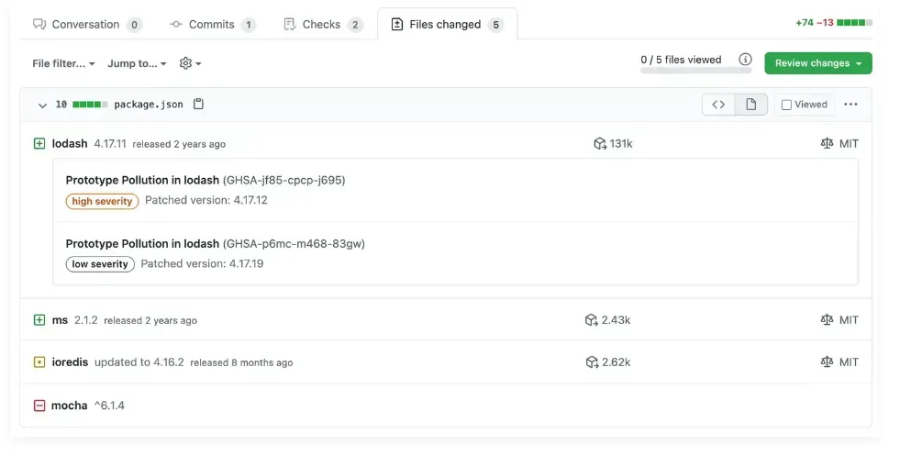The height and width of the screenshot is (456, 911).
Task: Go to the Commits tab
Action: point(212,25)
